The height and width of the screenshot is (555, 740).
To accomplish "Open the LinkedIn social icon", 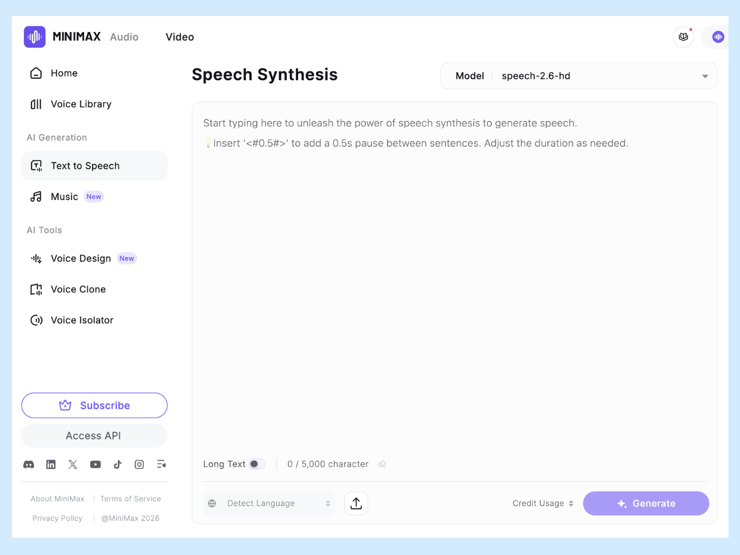I will (x=51, y=464).
